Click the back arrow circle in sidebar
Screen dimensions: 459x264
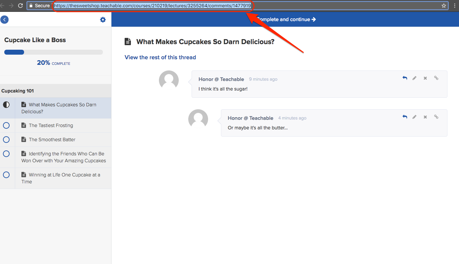(x=5, y=20)
